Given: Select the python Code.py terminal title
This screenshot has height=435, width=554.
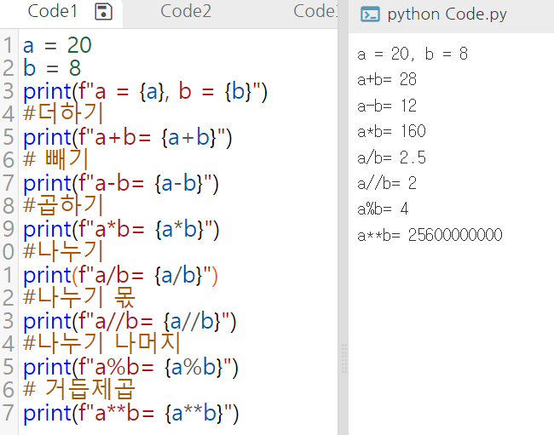Looking at the screenshot, I should [447, 14].
